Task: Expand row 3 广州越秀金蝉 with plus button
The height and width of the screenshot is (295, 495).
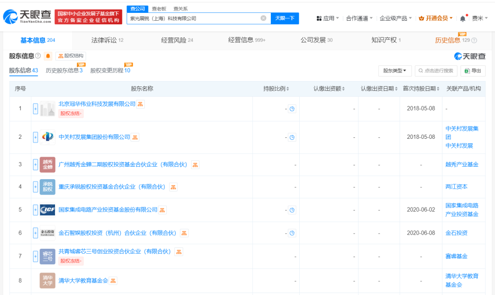Action: coord(35,165)
